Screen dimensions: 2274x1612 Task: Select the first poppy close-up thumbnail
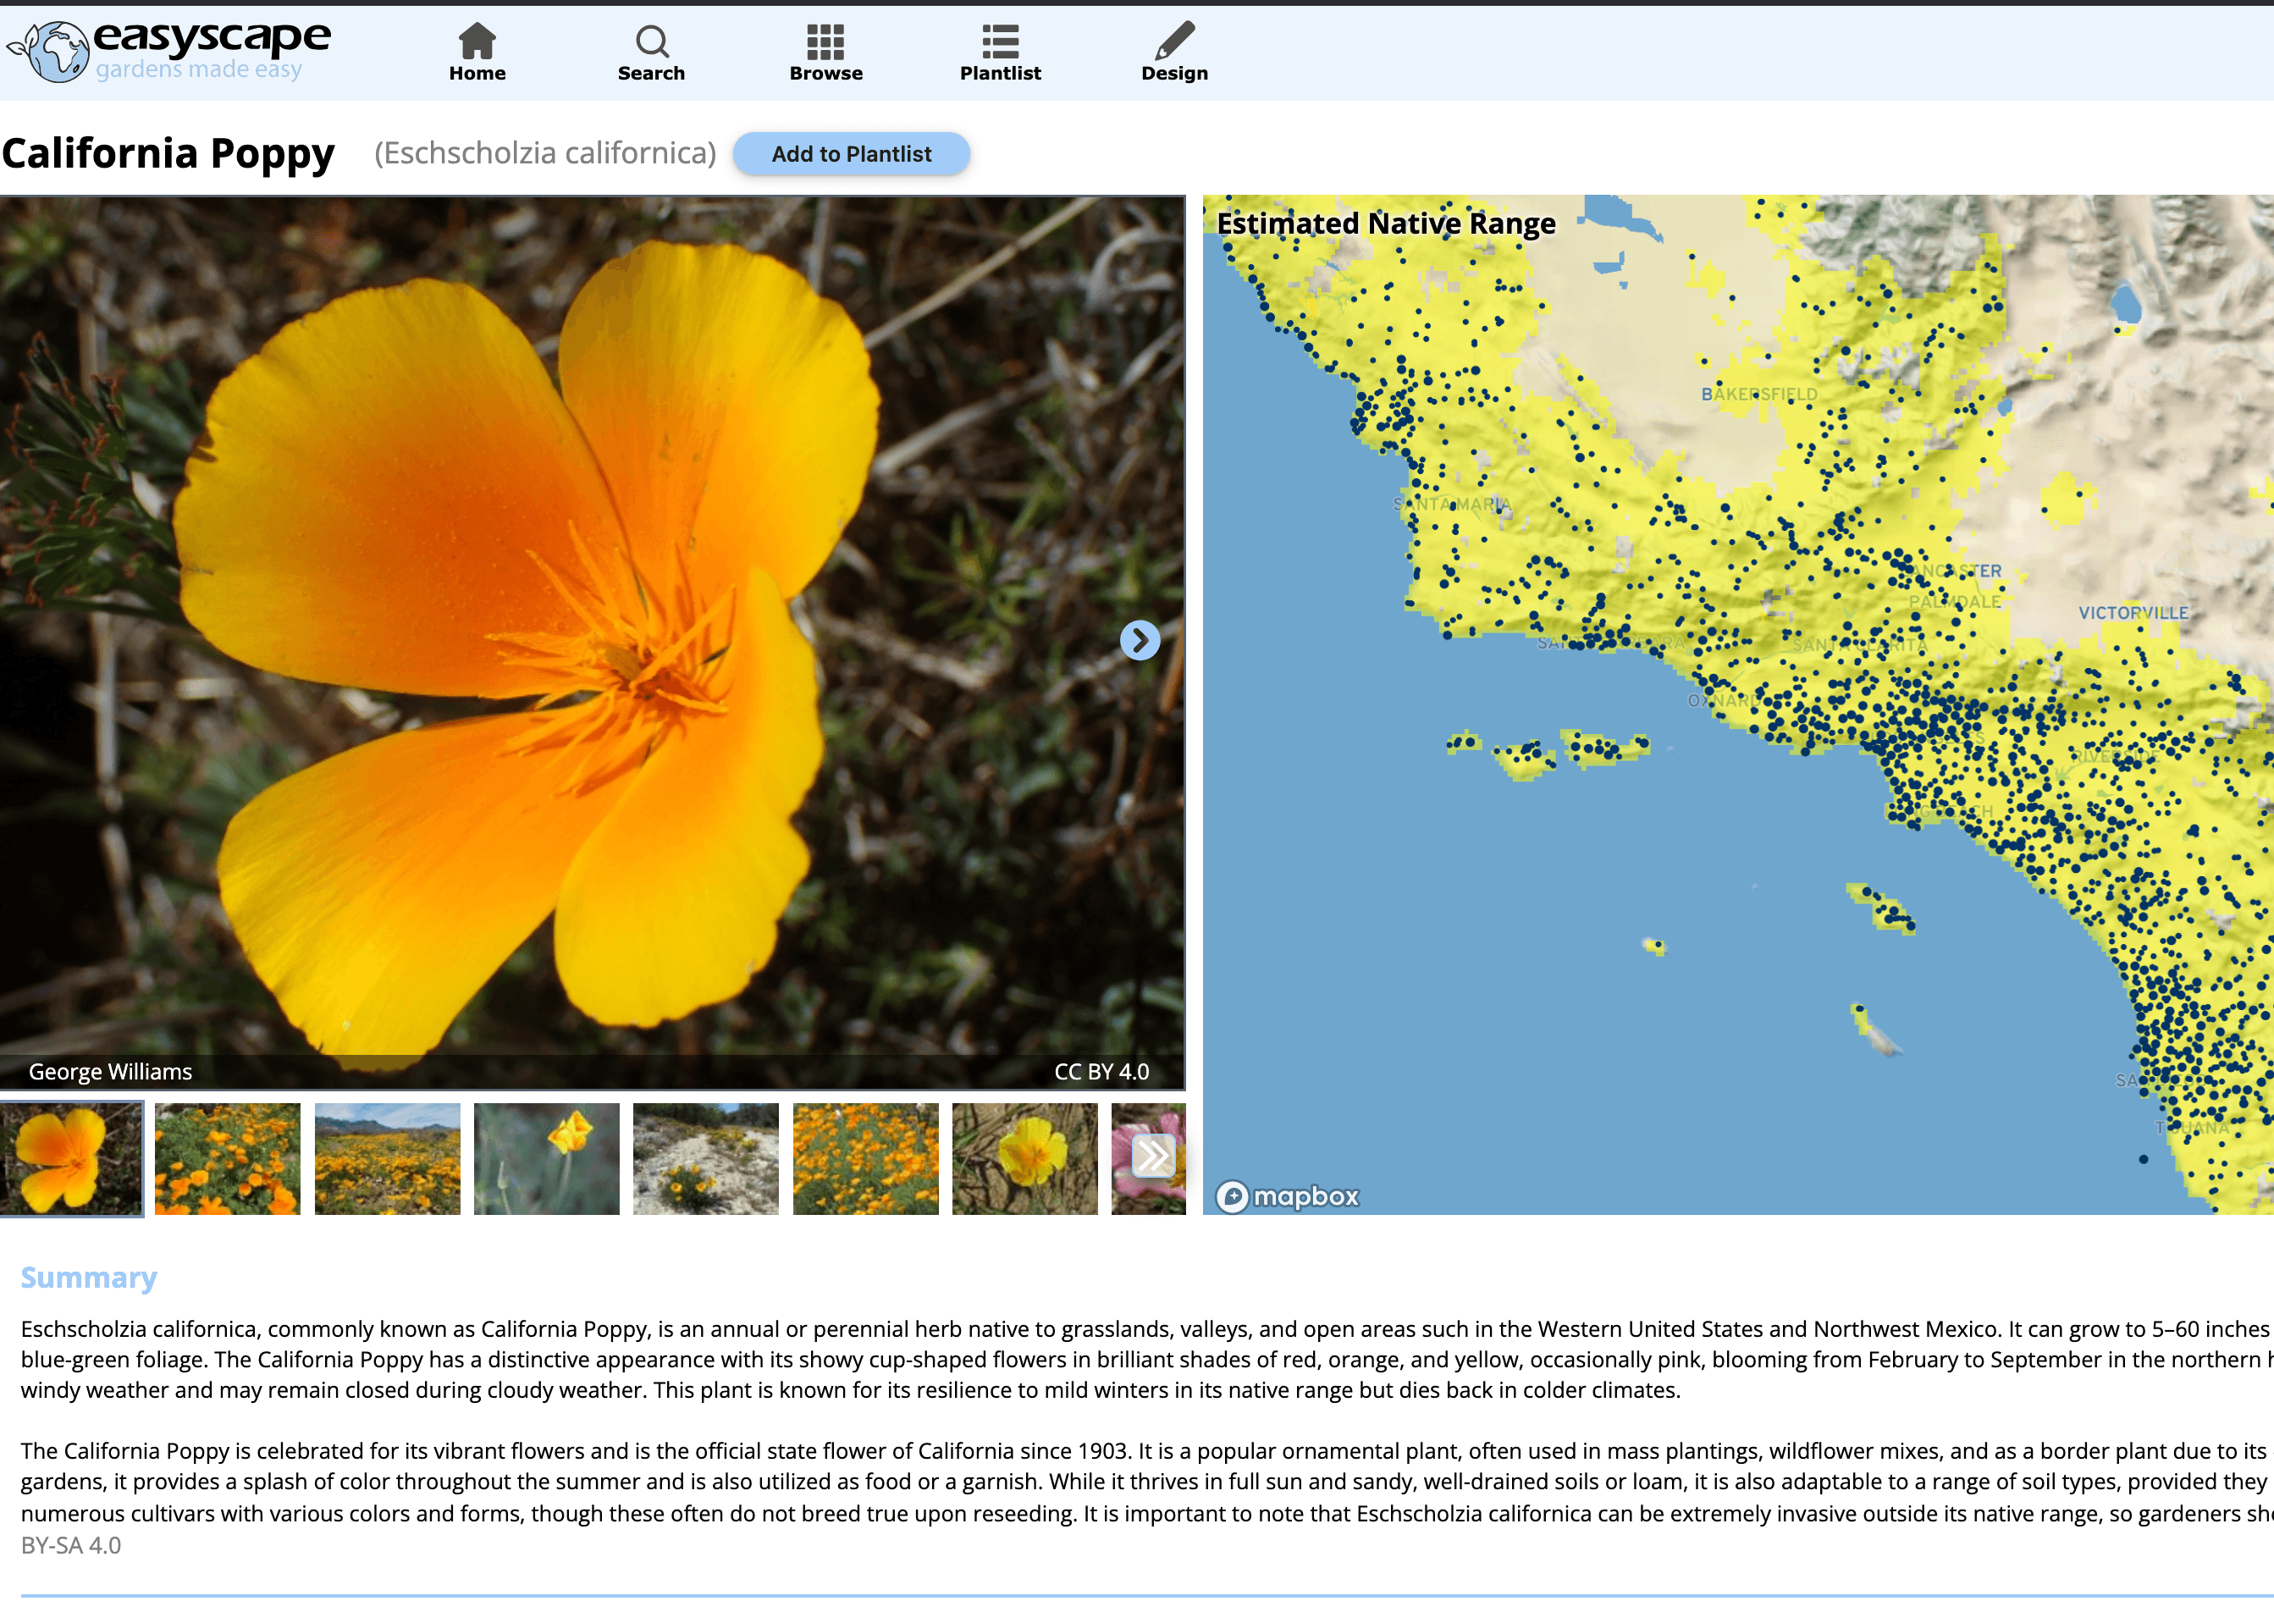(x=71, y=1158)
